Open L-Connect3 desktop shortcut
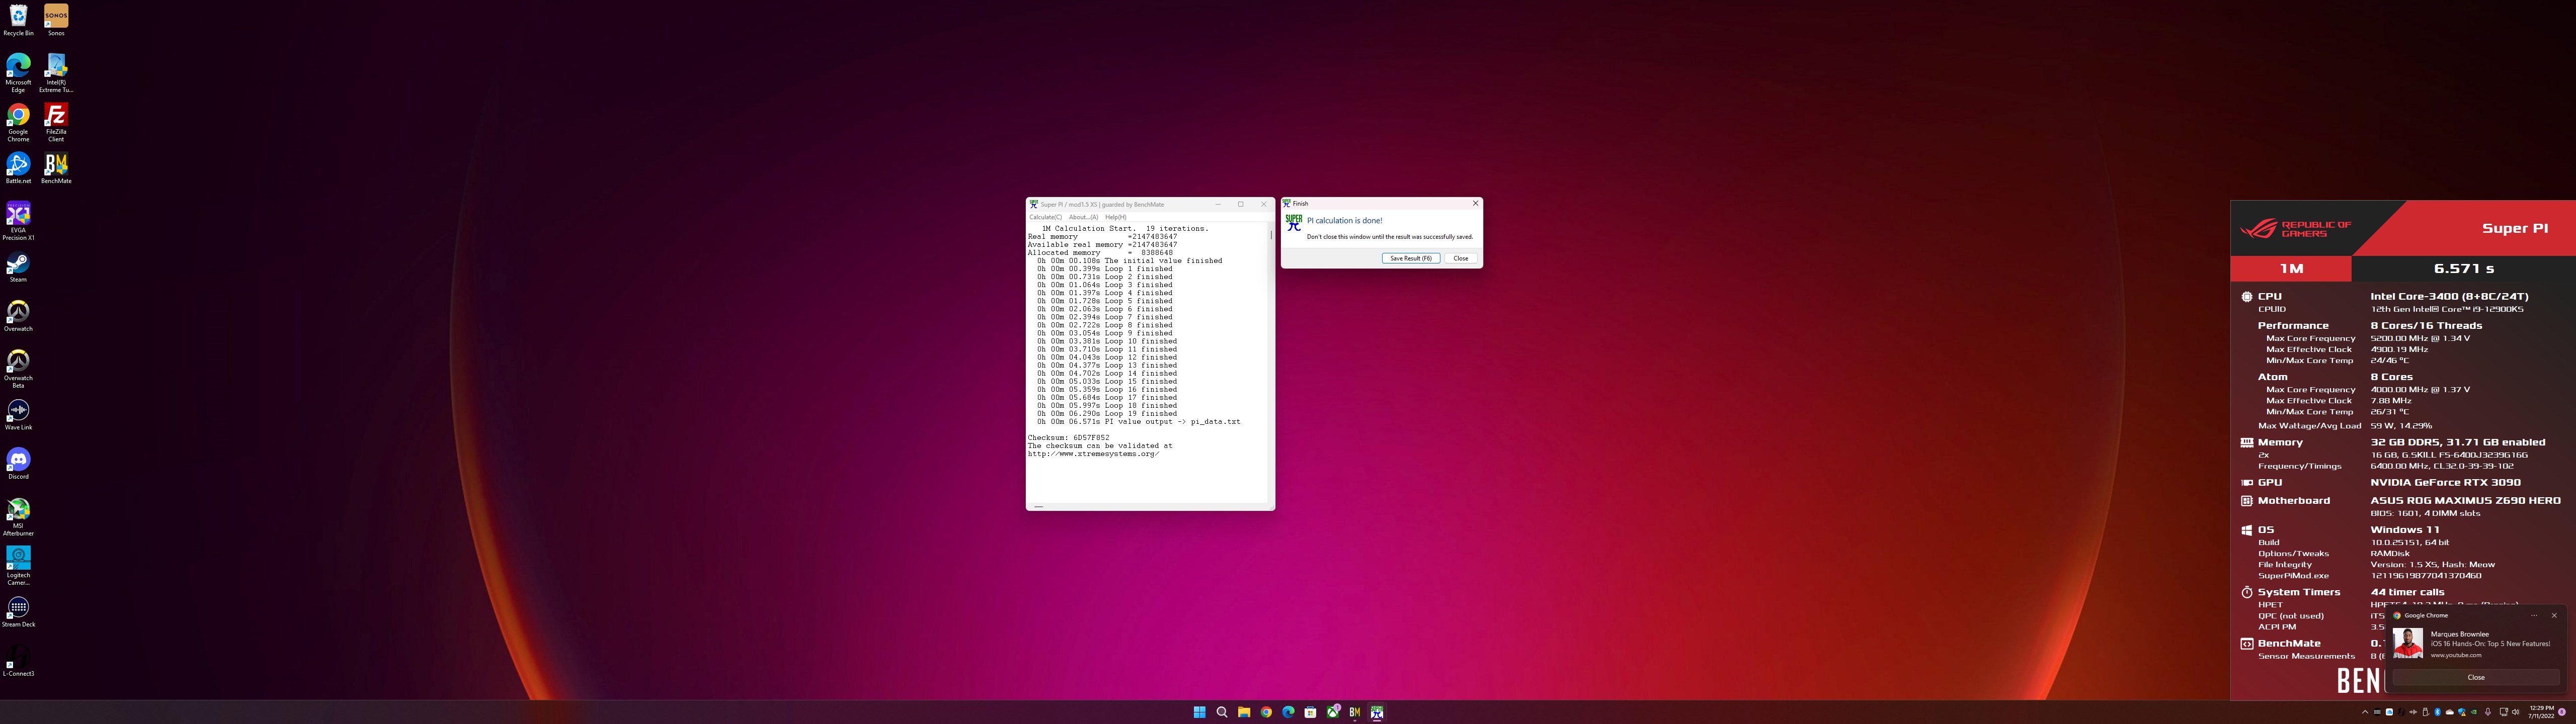The image size is (2576, 724). [x=18, y=661]
